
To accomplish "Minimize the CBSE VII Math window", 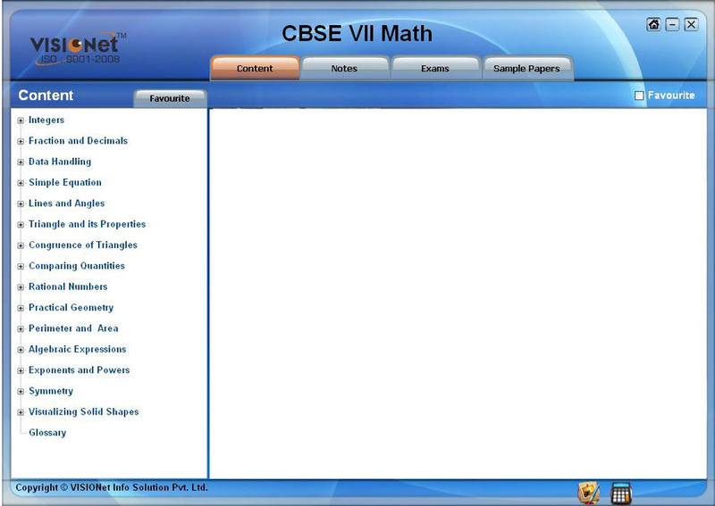I will 672,24.
